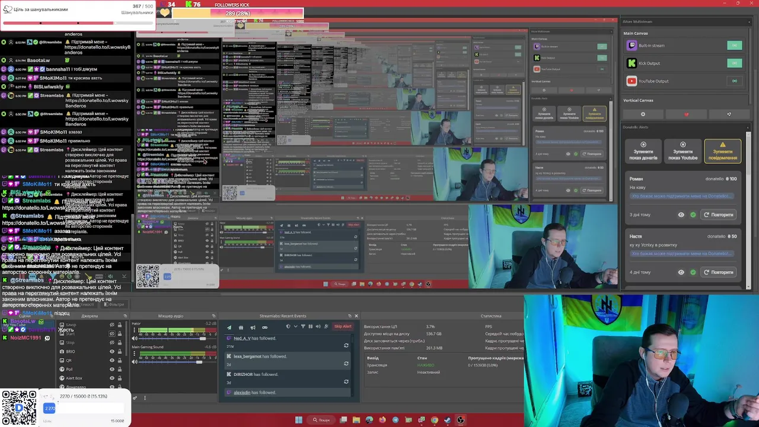Repeat the Роман donation alert

(x=719, y=215)
